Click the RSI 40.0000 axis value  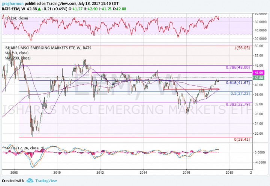(x=261, y=30)
